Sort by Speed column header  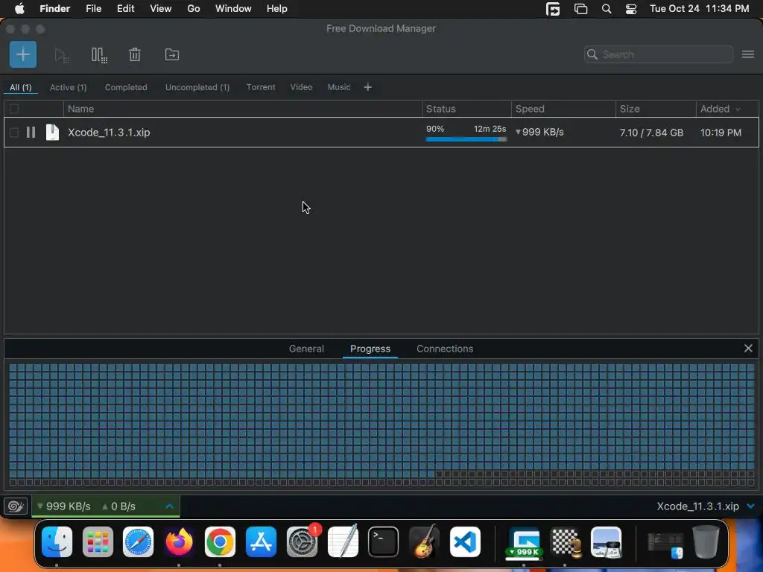click(x=563, y=109)
